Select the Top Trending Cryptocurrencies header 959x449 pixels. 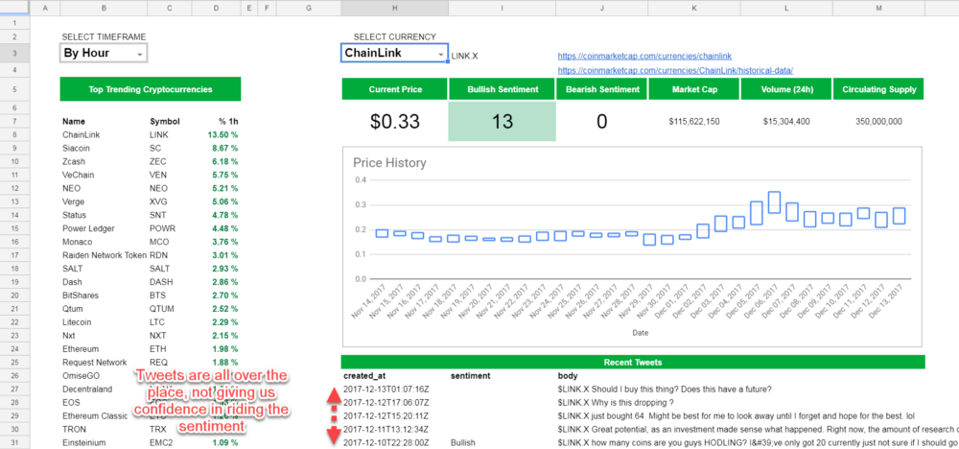point(151,89)
